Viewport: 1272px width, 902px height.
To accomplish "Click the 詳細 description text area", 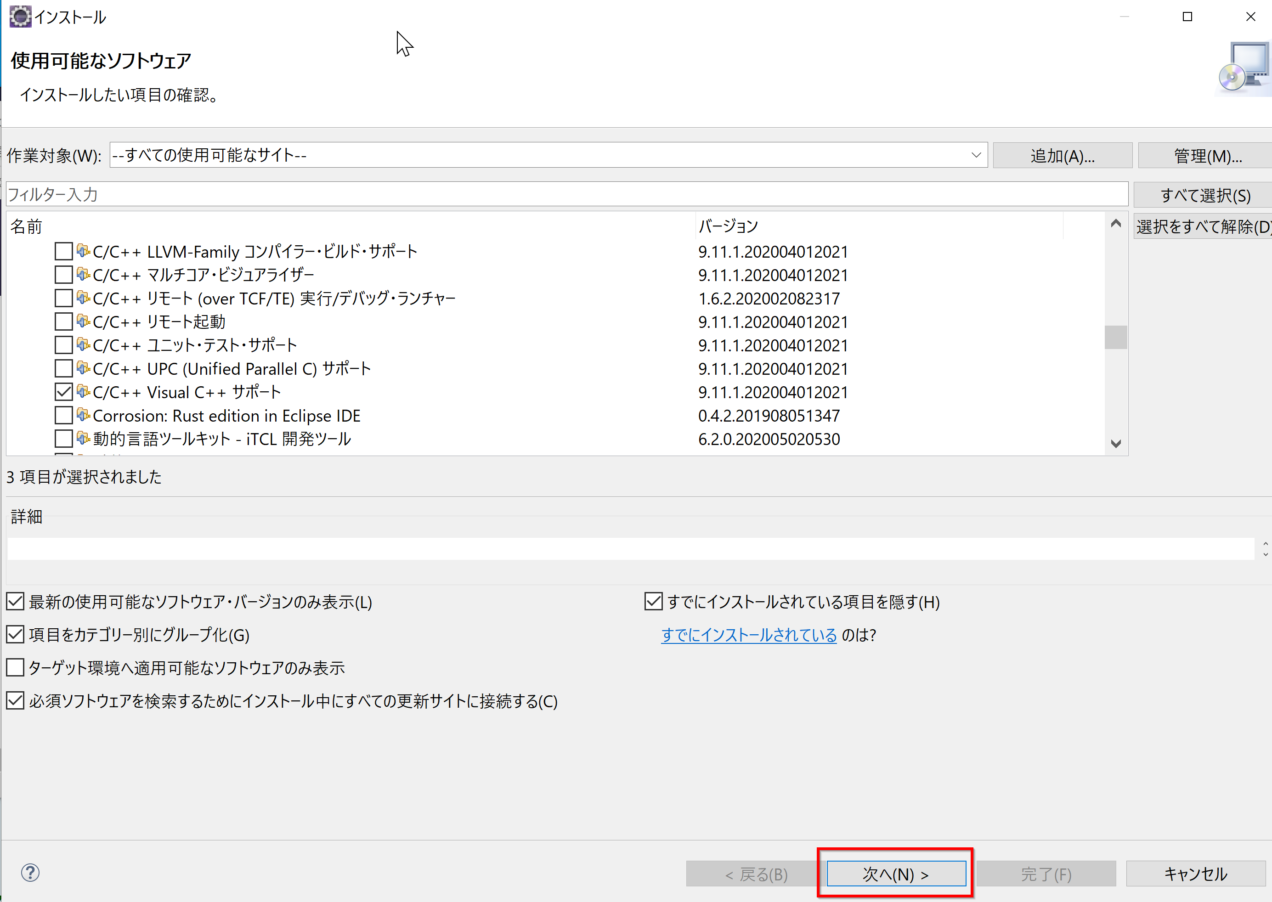I will (630, 549).
